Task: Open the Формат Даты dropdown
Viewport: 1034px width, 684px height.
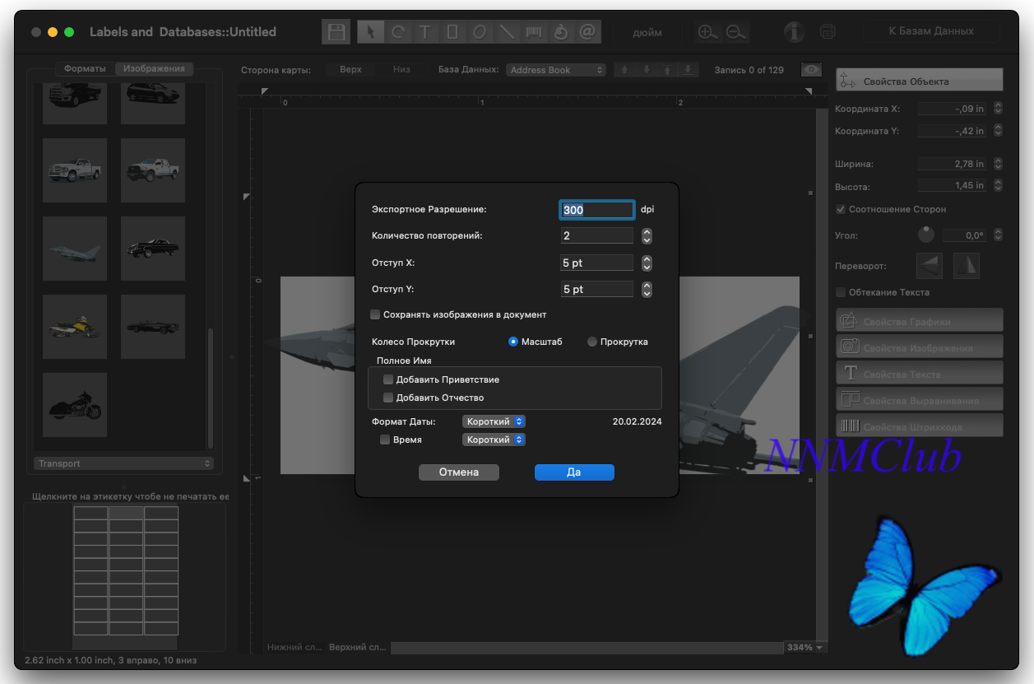Action: click(x=494, y=421)
